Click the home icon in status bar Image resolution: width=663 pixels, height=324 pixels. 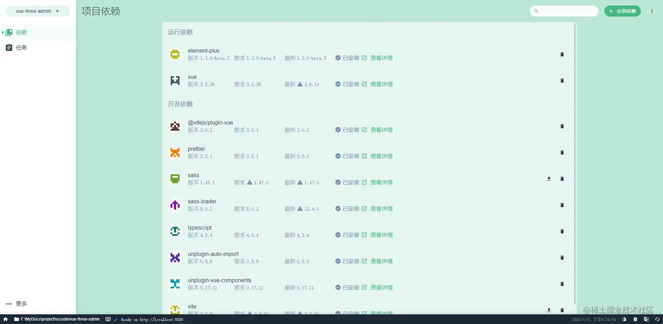[x=5, y=319]
